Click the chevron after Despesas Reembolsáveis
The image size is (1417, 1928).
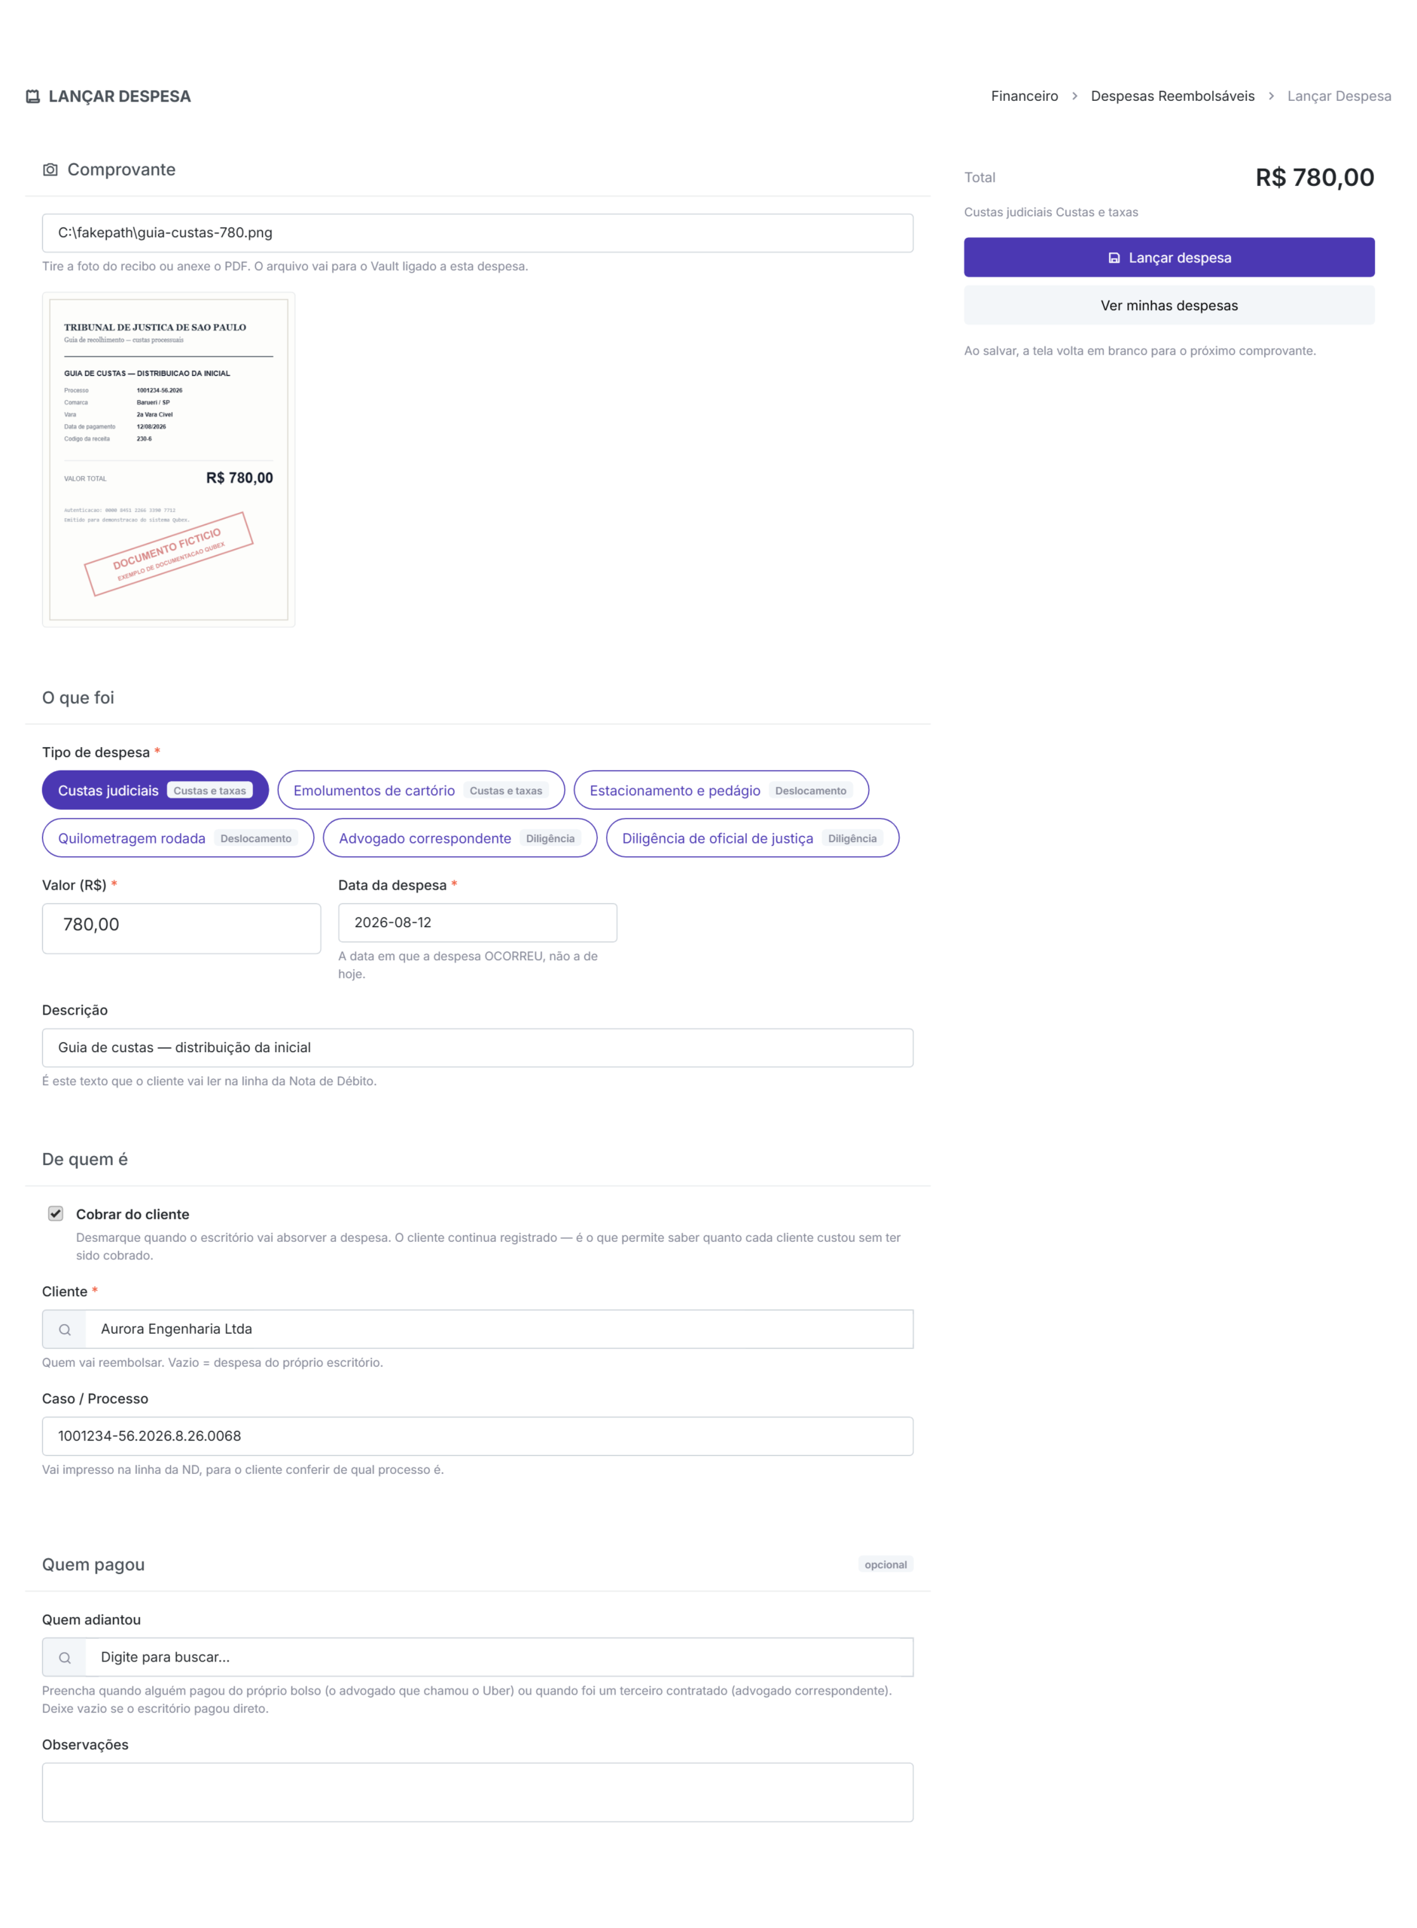(x=1270, y=96)
